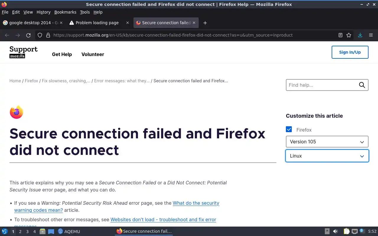
Task: Open the Linux operating system dropdown
Action: (x=327, y=156)
